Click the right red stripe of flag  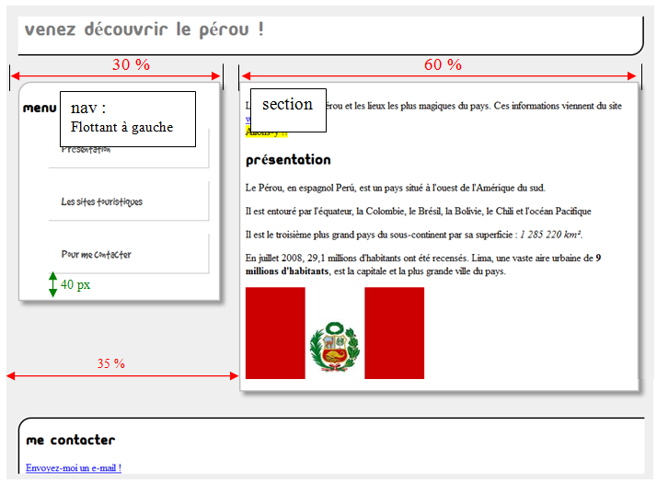pyautogui.click(x=394, y=332)
